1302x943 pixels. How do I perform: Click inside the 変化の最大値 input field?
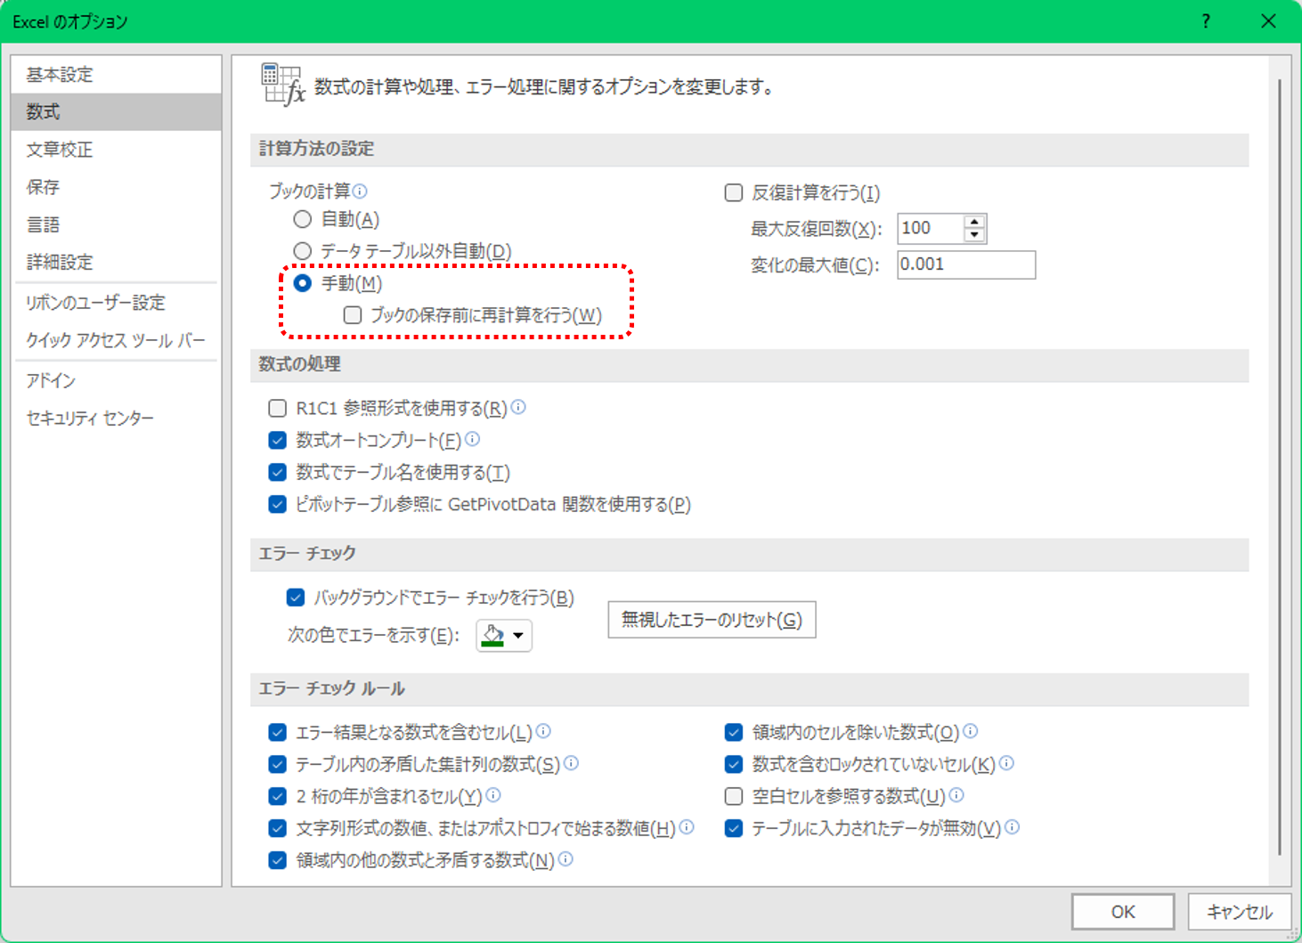[x=965, y=264]
